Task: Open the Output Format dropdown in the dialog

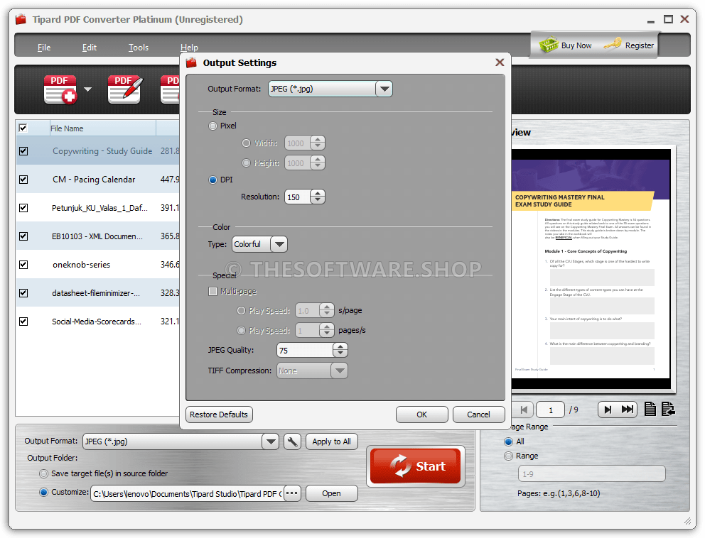Action: [x=384, y=89]
